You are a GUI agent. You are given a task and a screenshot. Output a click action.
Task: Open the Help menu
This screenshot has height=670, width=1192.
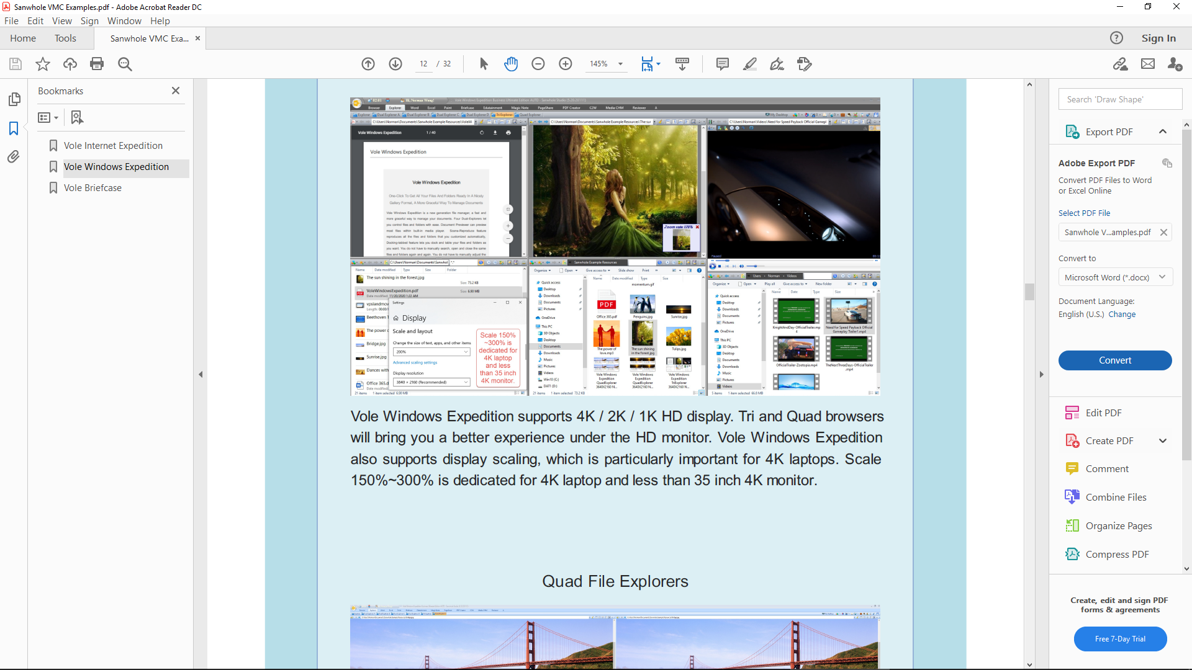pyautogui.click(x=160, y=21)
